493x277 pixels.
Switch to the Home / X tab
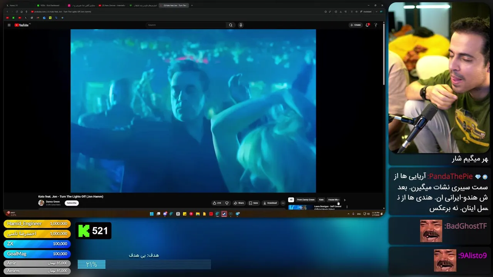pyautogui.click(x=19, y=5)
